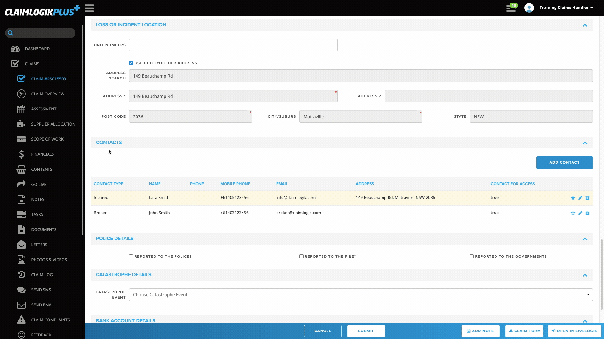
Task: Click the Documents file icon
Action: coord(21,229)
